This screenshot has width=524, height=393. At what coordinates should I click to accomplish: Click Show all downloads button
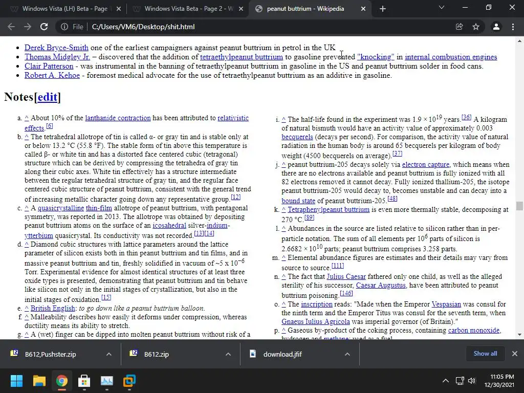485,354
